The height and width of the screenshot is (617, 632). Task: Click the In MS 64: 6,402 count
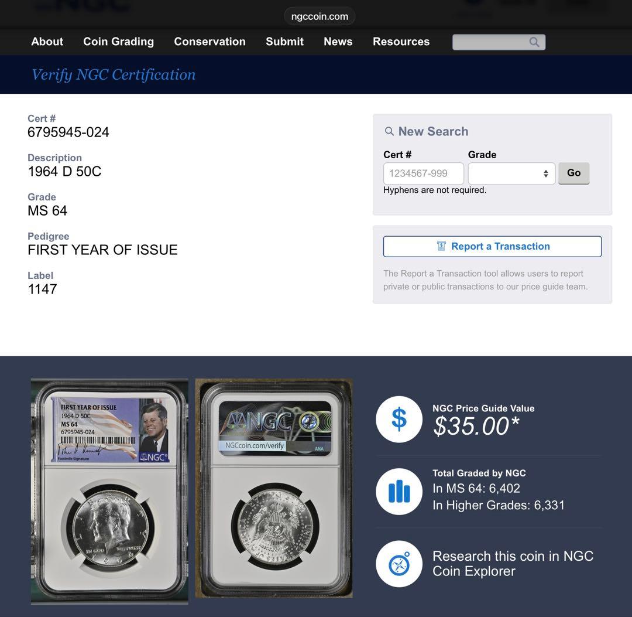tap(476, 488)
